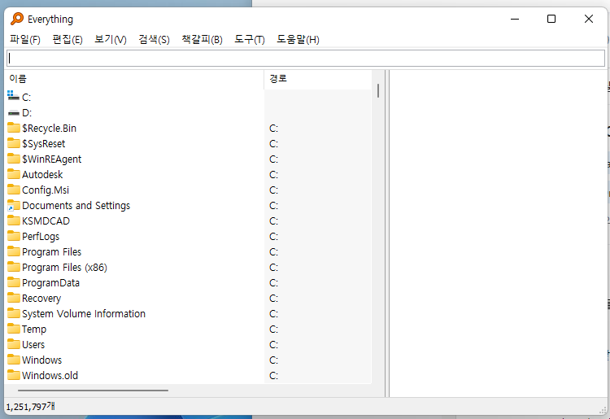Click the path cell of KSMDCAD row
The image size is (610, 419).
318,221
